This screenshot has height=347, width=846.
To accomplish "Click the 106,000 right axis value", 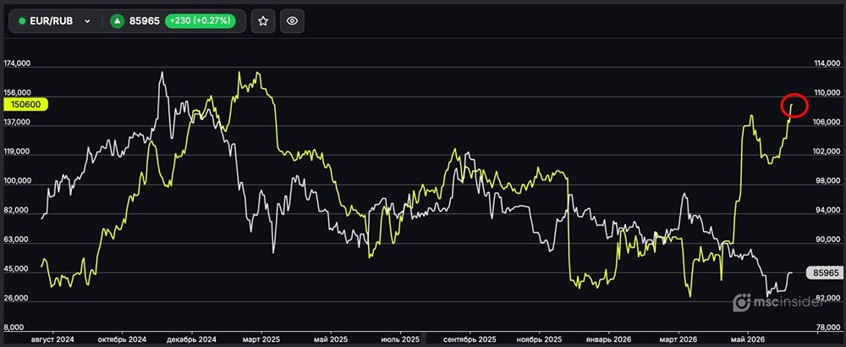I will [x=826, y=123].
